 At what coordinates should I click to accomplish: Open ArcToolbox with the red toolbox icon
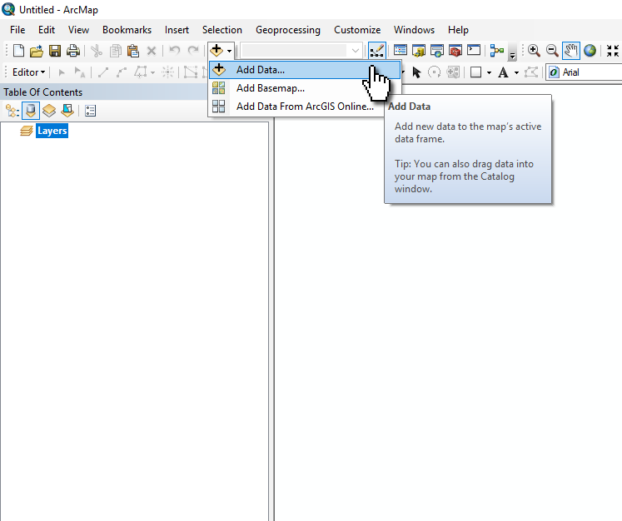tap(455, 51)
